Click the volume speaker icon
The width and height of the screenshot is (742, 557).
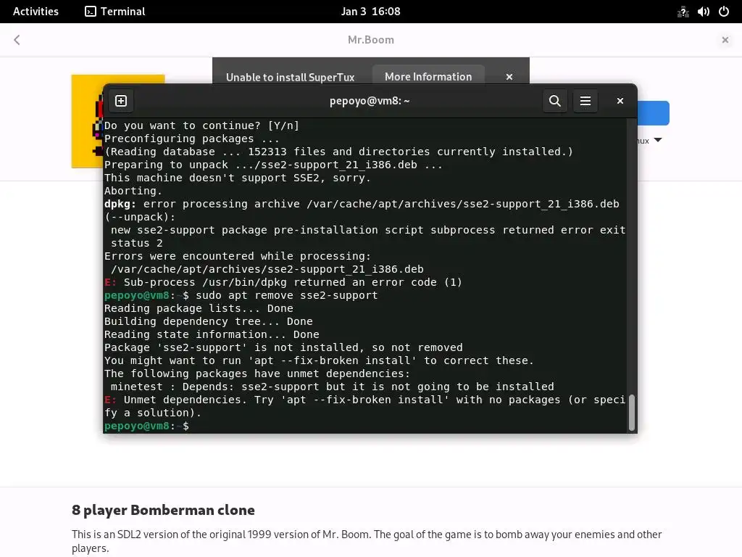[703, 12]
